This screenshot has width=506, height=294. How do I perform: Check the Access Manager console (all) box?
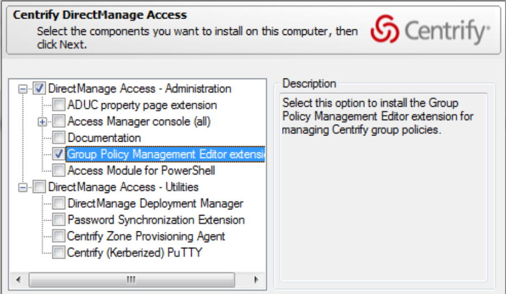[x=59, y=121]
